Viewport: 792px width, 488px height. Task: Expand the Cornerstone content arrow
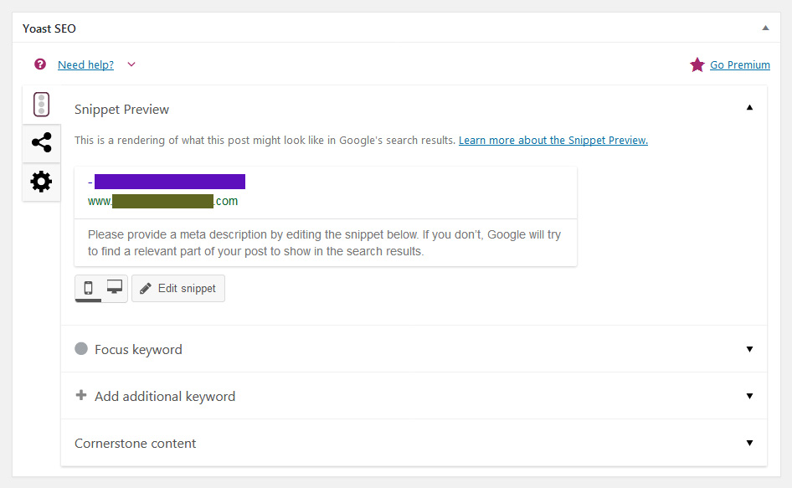[x=749, y=443]
